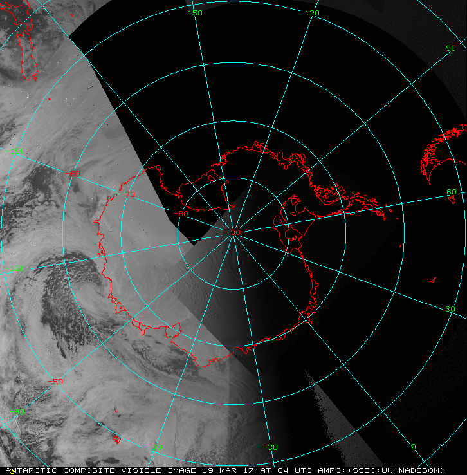Click the green -60 longitude label
Viewport: 467px width, 475px height.
(x=154, y=447)
